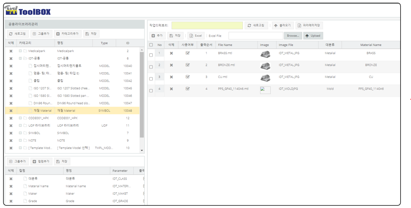
Task: Click the 추가 button above the table
Action: pos(157,35)
